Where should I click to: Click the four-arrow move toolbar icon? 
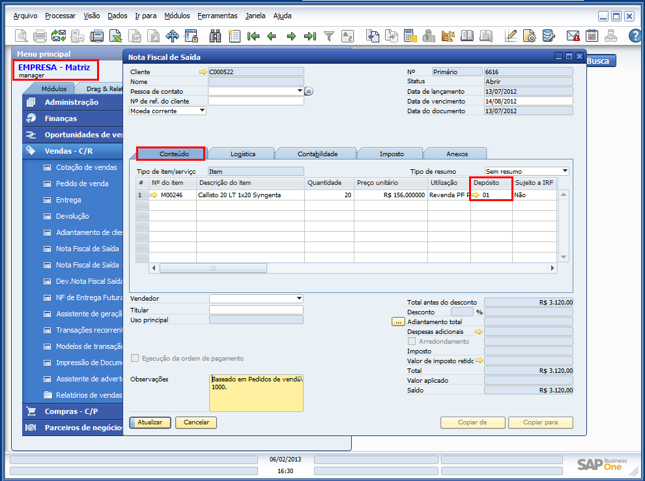tap(173, 36)
